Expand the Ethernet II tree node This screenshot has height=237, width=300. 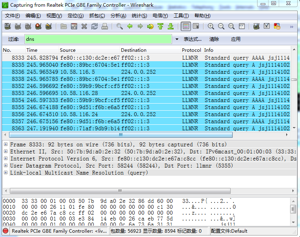coord(6,151)
